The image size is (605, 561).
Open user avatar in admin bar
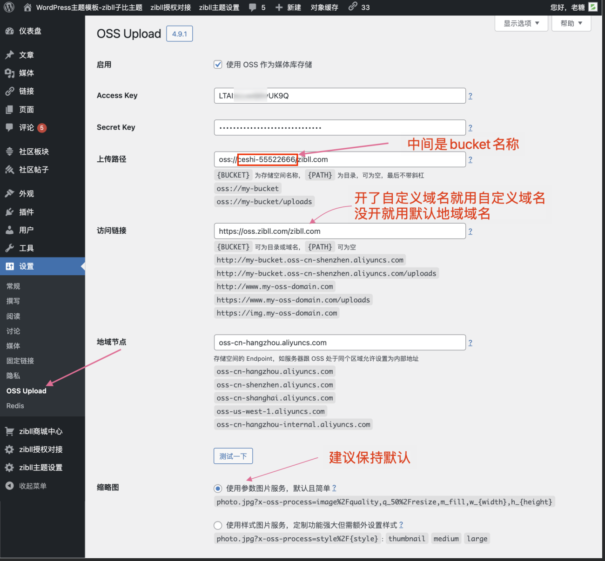click(x=593, y=7)
